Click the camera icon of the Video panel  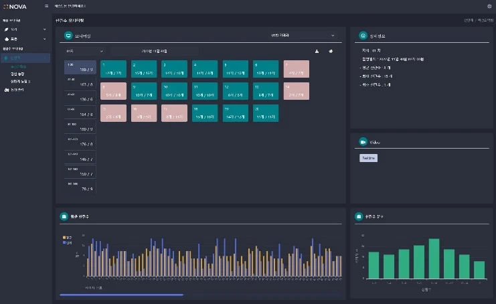tap(363, 142)
